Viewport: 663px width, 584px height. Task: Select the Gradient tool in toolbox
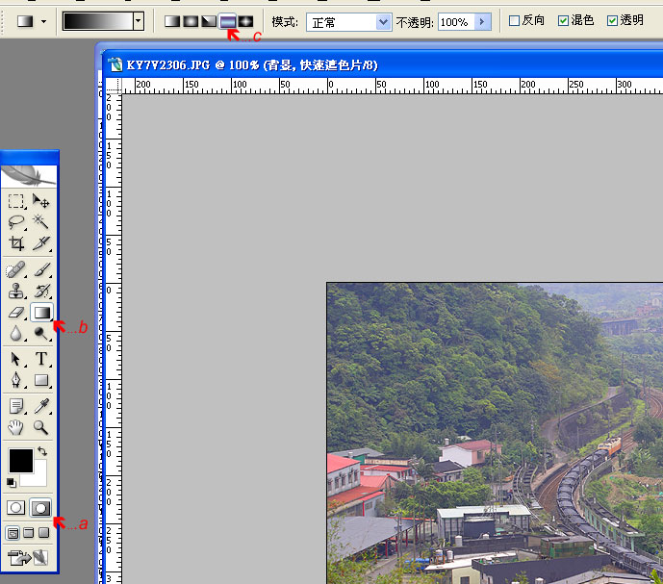pos(41,313)
